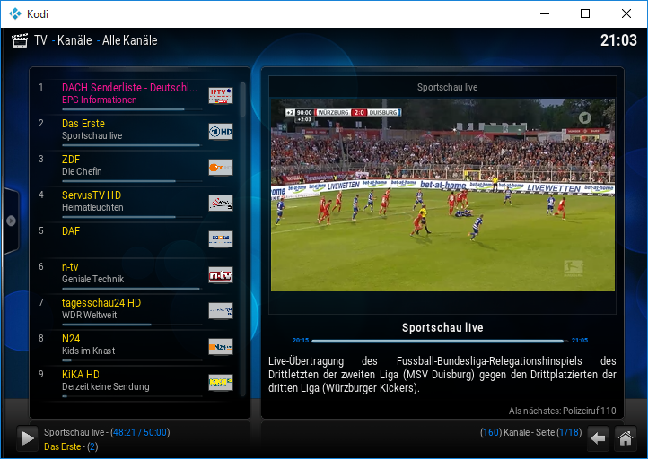Select the ZDF channel logo

coord(221,168)
